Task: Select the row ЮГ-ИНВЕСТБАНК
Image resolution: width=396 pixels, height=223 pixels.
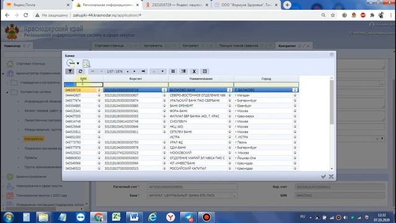Action: click(181, 163)
